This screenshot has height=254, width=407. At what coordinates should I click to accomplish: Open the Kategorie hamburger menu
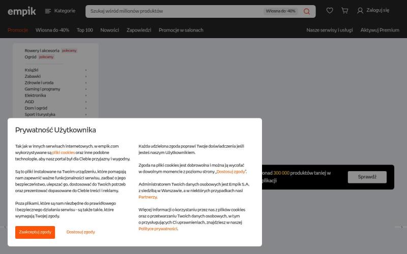tap(48, 11)
